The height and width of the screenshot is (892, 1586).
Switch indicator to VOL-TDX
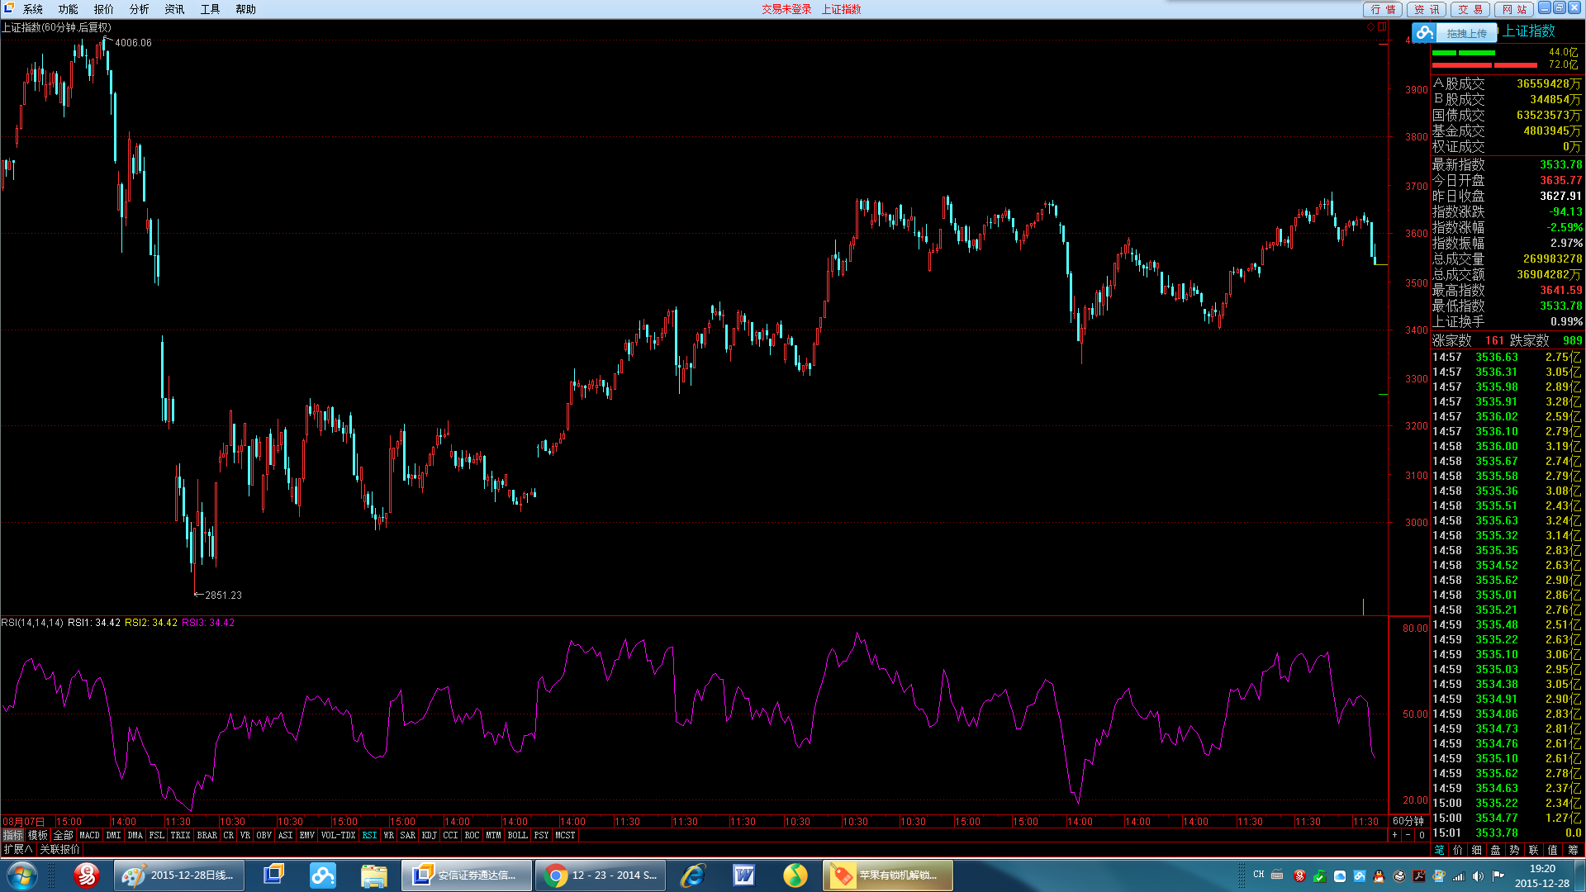(x=338, y=835)
